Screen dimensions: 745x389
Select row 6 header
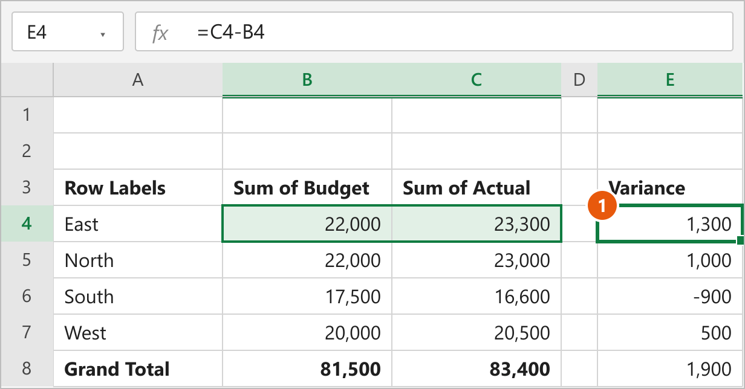27,296
